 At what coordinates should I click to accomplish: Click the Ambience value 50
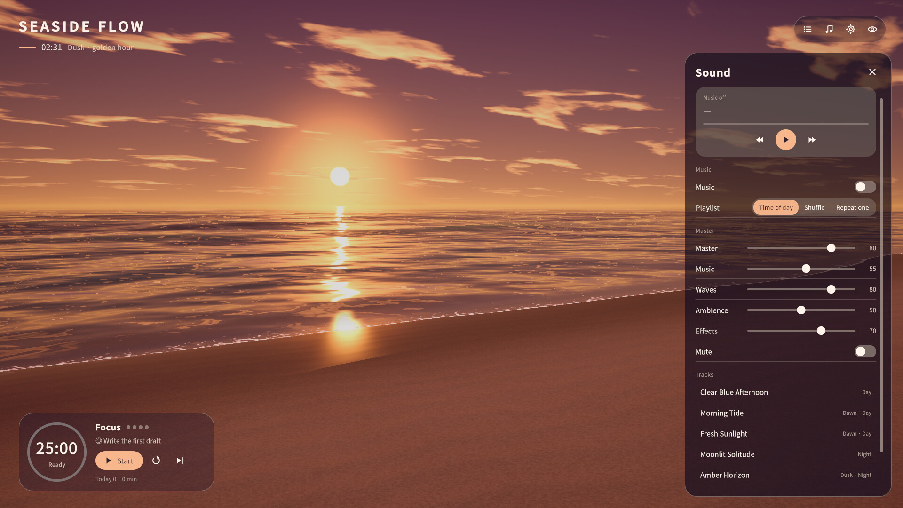tap(872, 310)
